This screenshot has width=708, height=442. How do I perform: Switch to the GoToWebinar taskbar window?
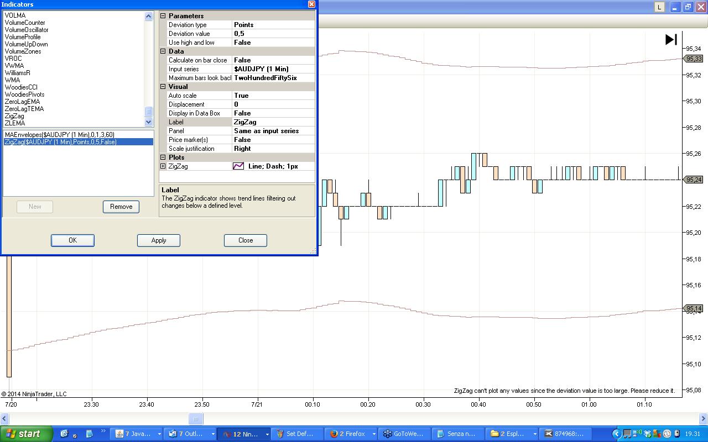[404, 434]
